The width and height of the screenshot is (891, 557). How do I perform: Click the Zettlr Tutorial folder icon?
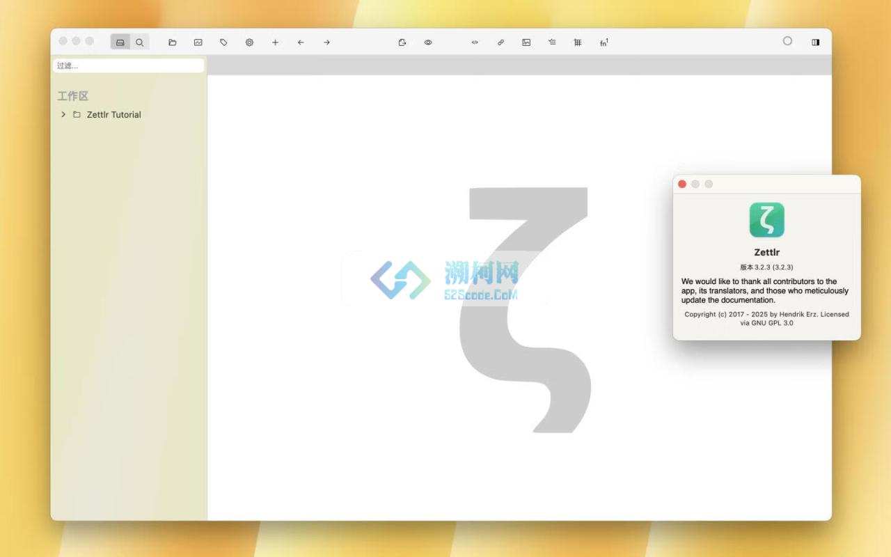pyautogui.click(x=77, y=114)
